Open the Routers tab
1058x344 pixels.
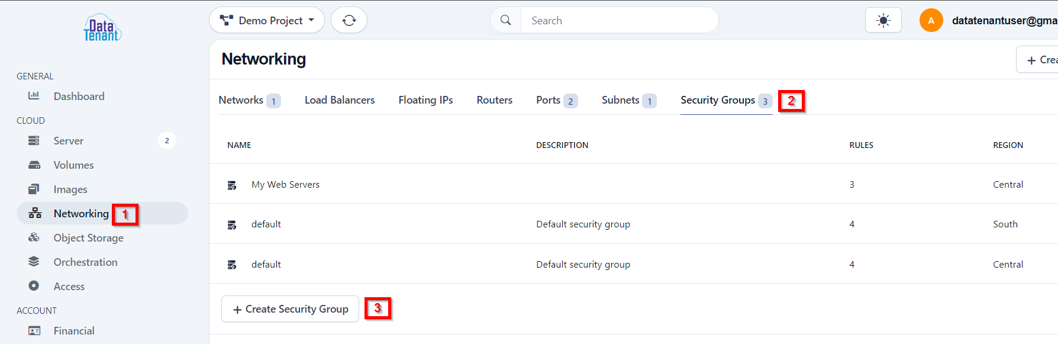495,100
